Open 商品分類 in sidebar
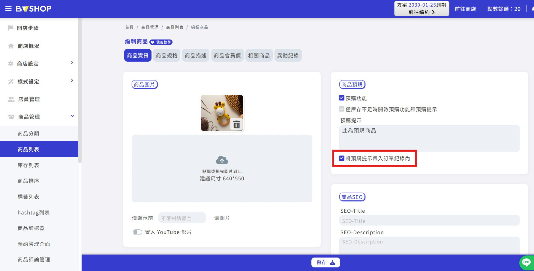The width and height of the screenshot is (534, 271). coord(28,133)
